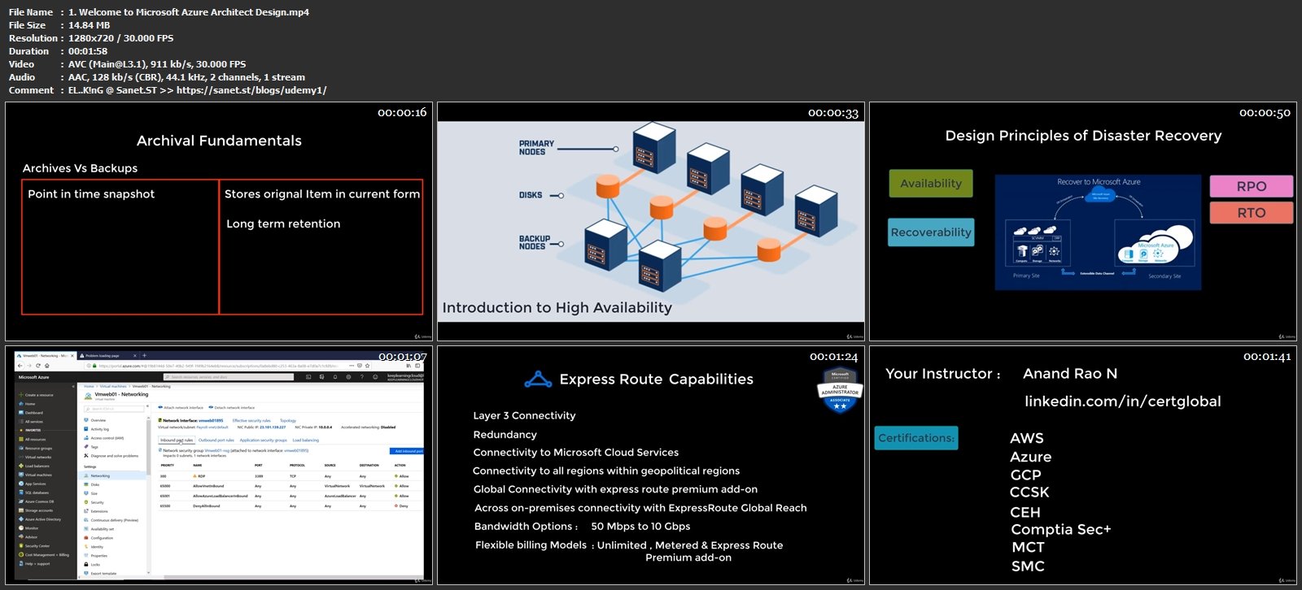Screen dimensions: 1302x590
Task: Click the linkedin.com/in/certglobal link
Action: click(x=1122, y=401)
